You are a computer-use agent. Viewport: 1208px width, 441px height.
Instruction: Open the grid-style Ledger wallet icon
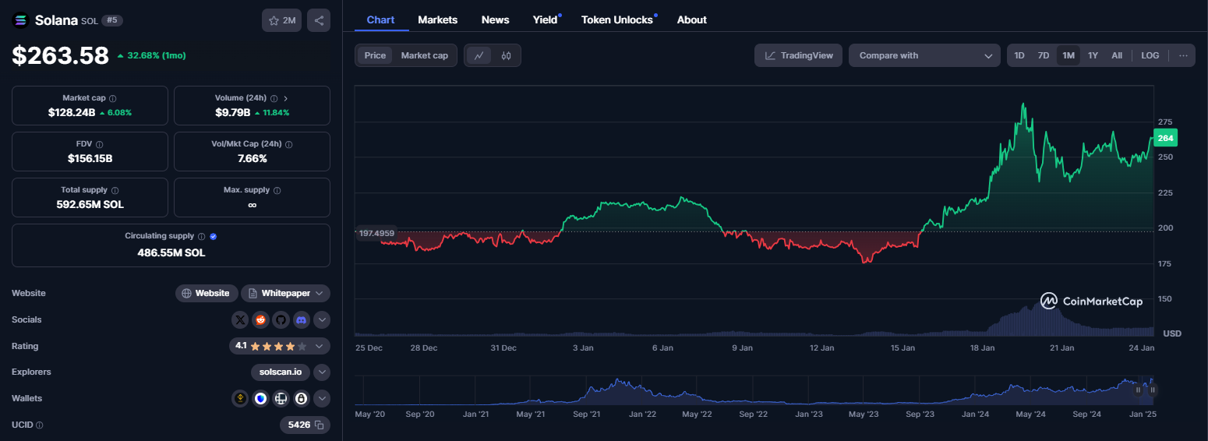pos(281,399)
